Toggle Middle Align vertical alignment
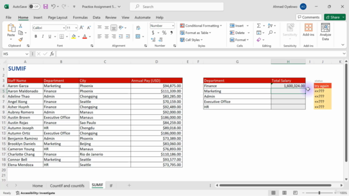349x196 pixels. click(x=107, y=28)
